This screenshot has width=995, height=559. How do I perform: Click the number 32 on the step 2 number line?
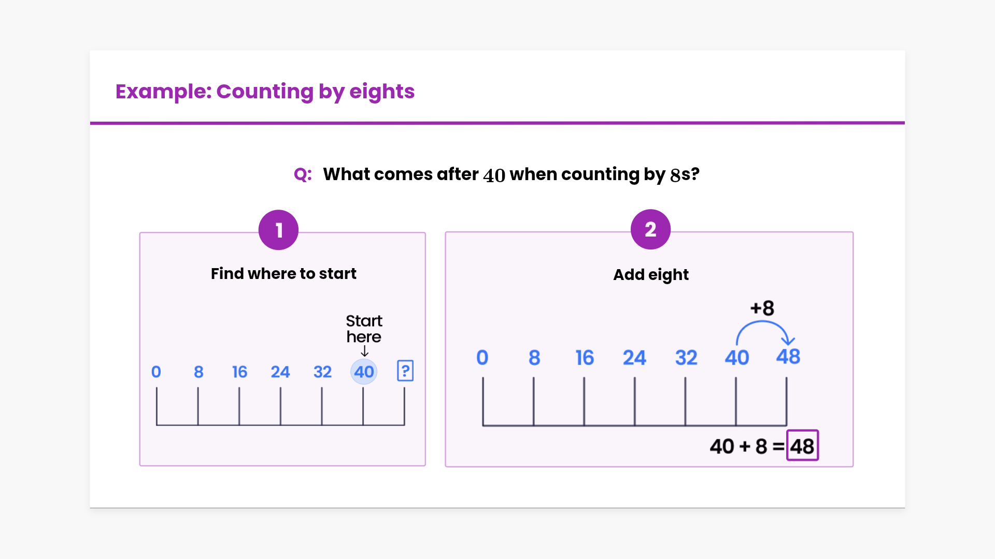tap(686, 358)
